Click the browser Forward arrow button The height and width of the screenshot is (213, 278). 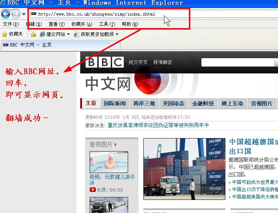pos(16,14)
